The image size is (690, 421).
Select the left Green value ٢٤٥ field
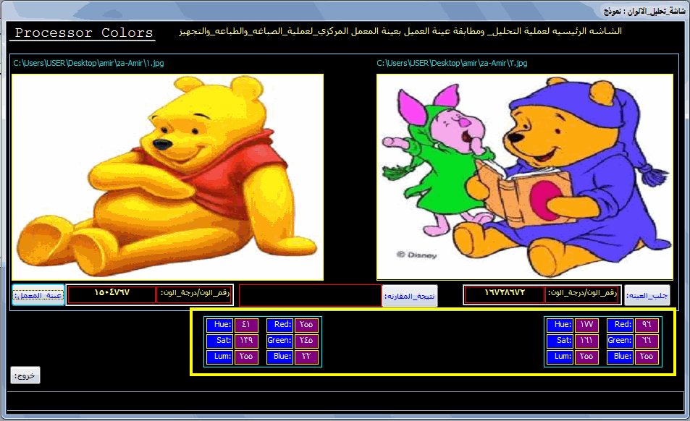tap(306, 341)
